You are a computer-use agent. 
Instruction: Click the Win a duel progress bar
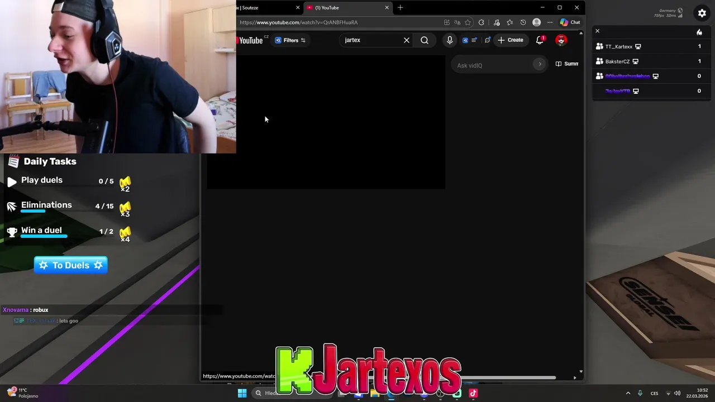tap(44, 236)
